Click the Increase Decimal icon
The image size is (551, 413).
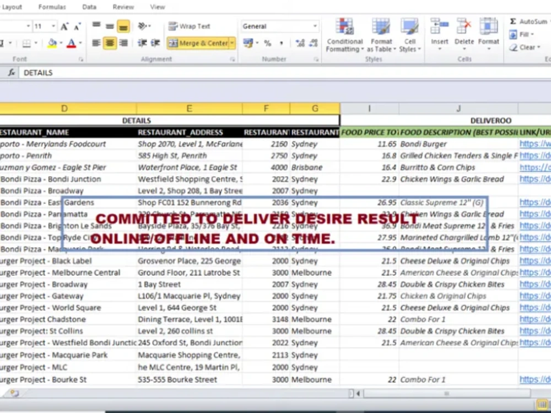(300, 43)
